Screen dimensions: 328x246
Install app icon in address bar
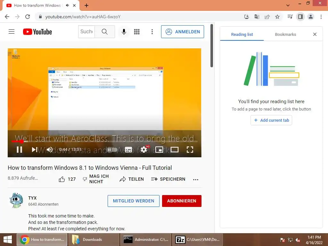click(247, 17)
